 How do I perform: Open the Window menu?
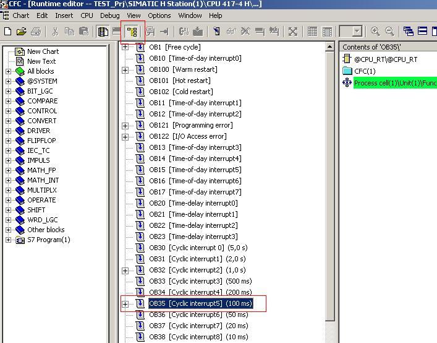click(x=190, y=15)
